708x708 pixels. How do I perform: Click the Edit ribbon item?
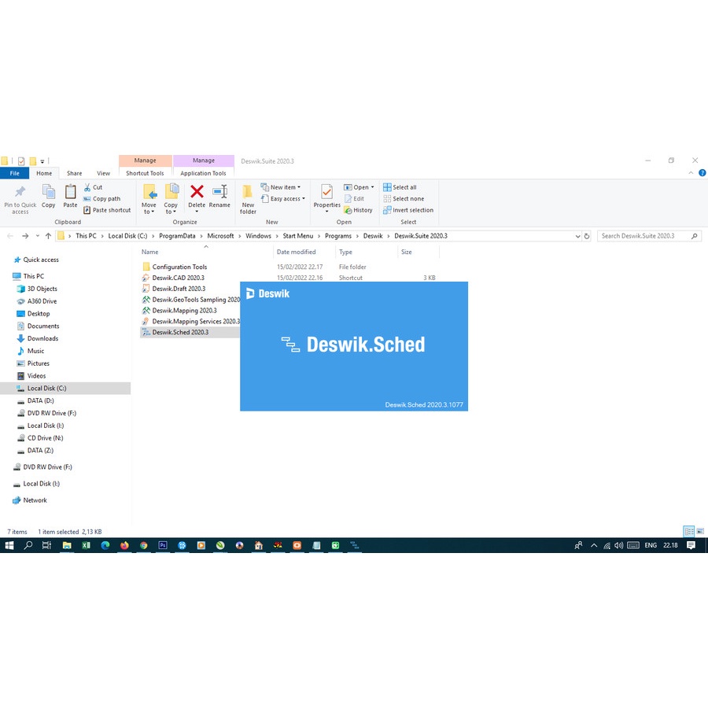pos(355,199)
